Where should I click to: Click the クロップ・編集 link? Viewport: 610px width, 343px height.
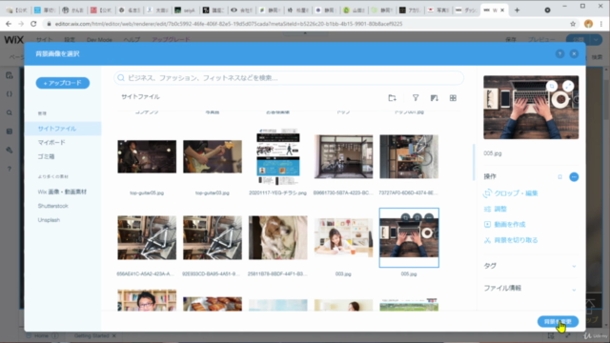pos(511,193)
